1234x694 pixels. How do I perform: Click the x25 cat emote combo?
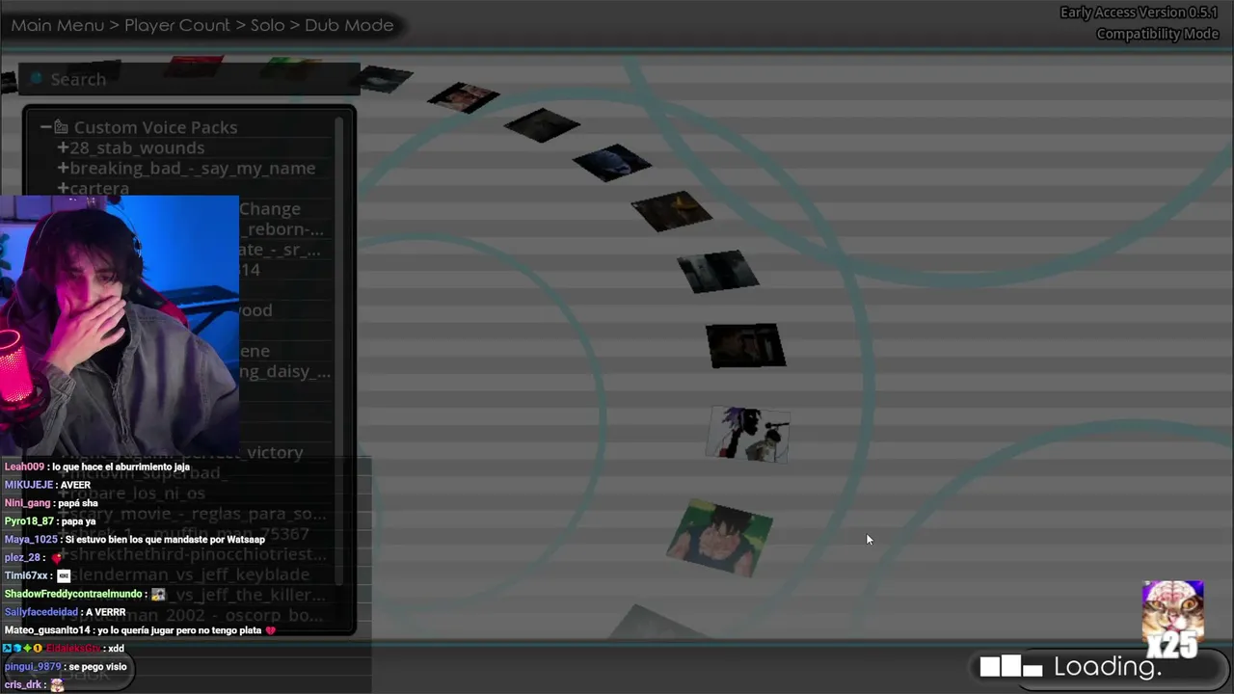click(1173, 619)
